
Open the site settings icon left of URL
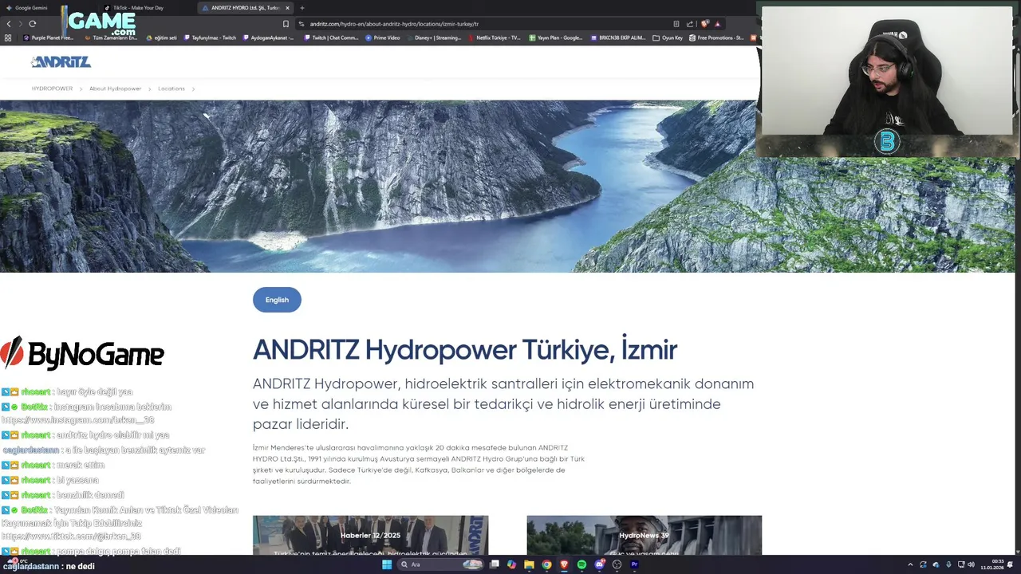coord(302,24)
